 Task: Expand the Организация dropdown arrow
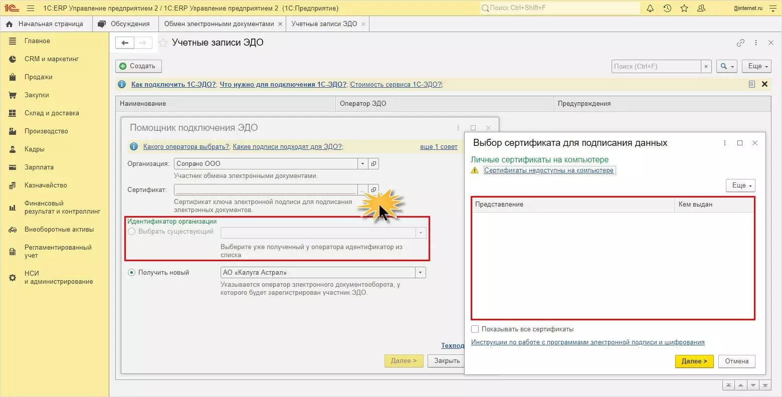[362, 163]
